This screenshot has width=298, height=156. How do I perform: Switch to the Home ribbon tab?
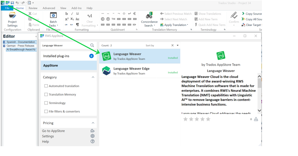pos(20,8)
